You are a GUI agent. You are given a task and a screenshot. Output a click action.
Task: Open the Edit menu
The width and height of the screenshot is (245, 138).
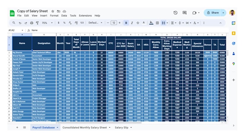(x=27, y=15)
